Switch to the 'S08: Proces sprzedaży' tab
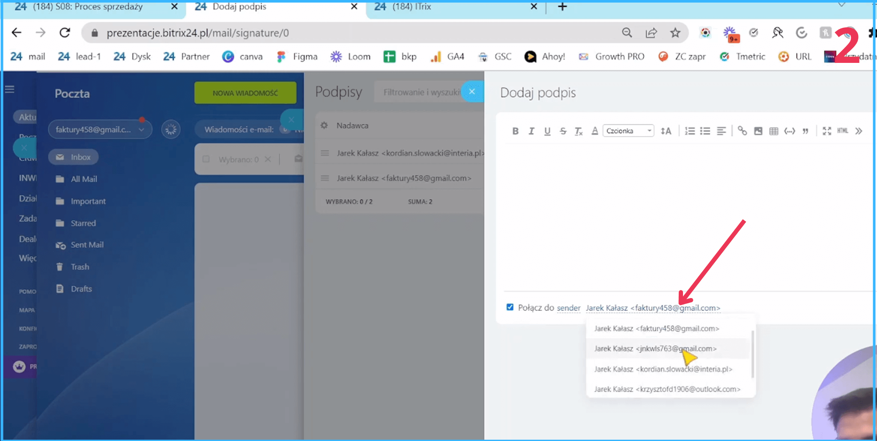Screen dimensions: 877x441 pos(88,7)
